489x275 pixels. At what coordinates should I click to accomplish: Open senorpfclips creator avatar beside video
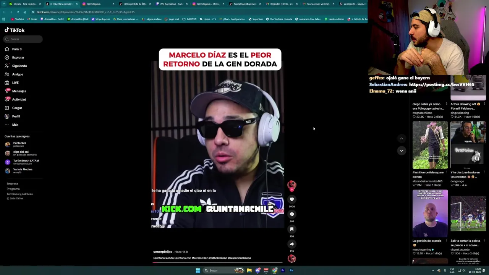point(291,184)
